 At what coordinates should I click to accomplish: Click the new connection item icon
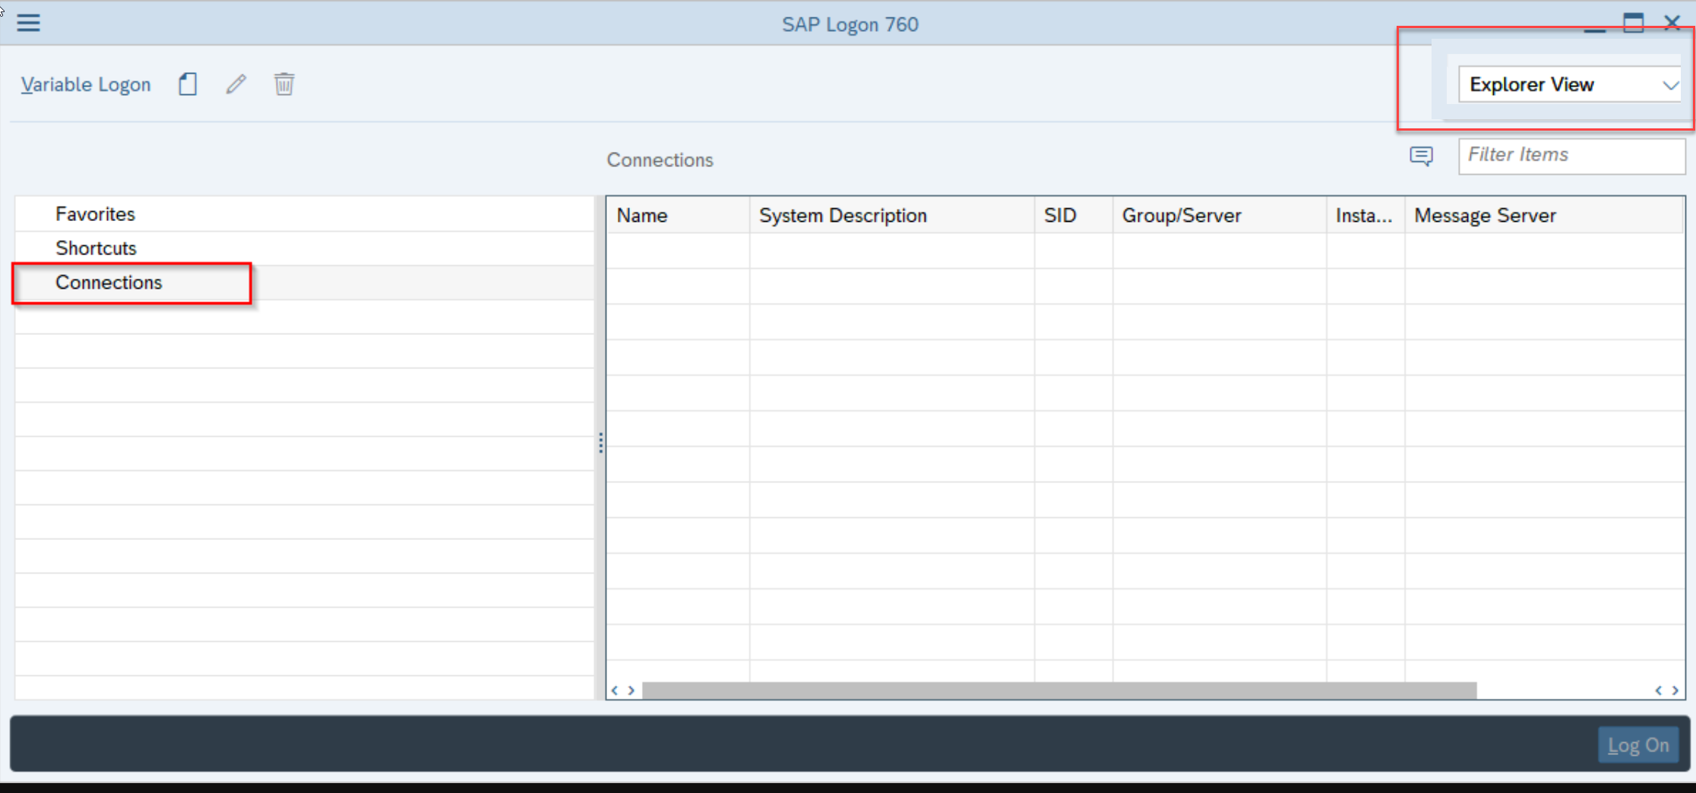pyautogui.click(x=188, y=84)
